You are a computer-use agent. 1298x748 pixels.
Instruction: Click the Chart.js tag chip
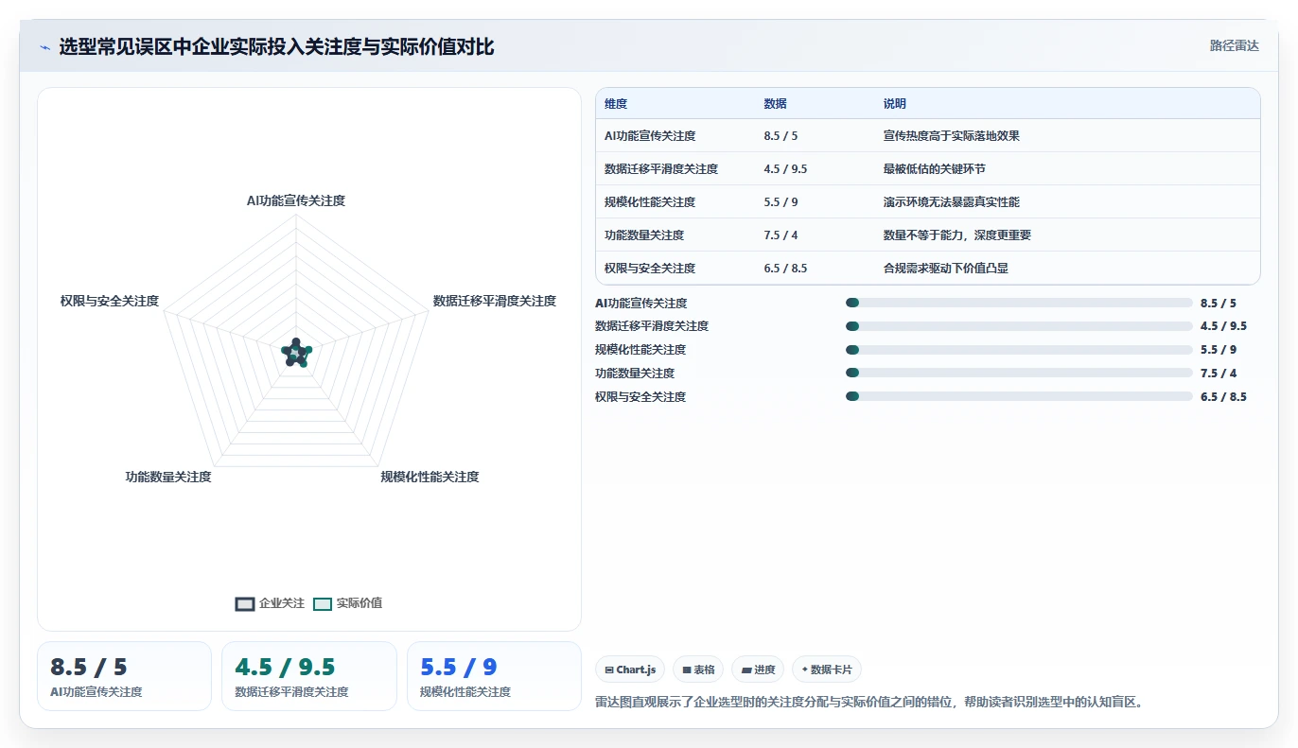(x=630, y=670)
